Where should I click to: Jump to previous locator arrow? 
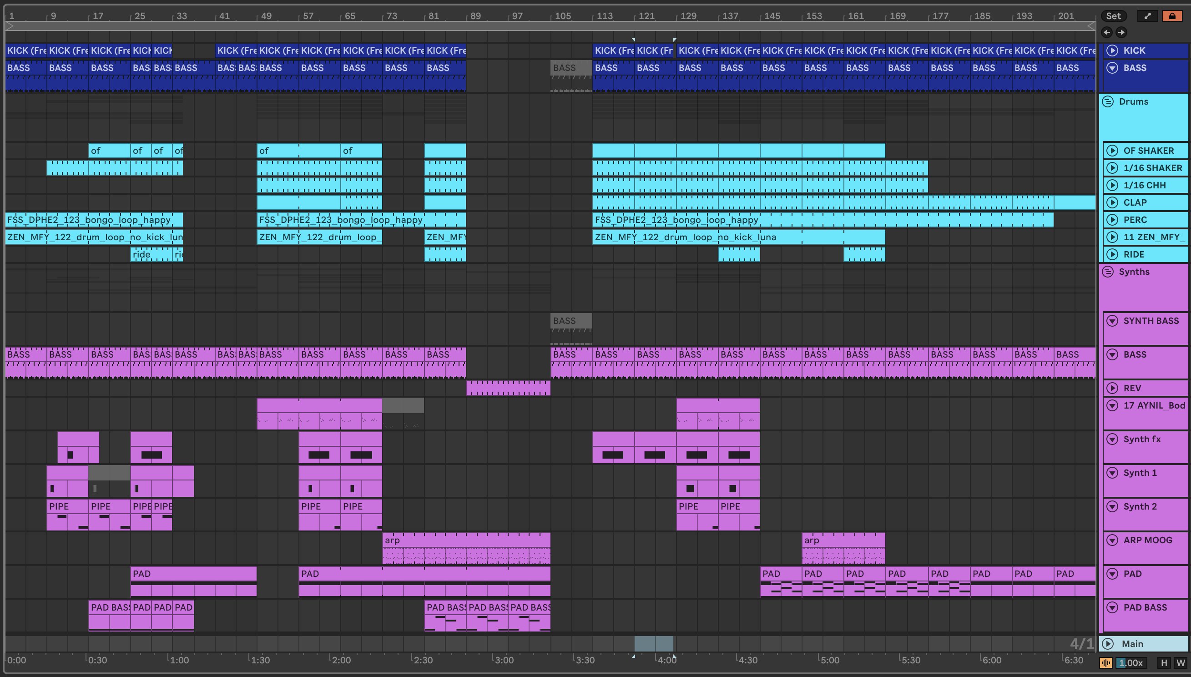pos(1106,32)
